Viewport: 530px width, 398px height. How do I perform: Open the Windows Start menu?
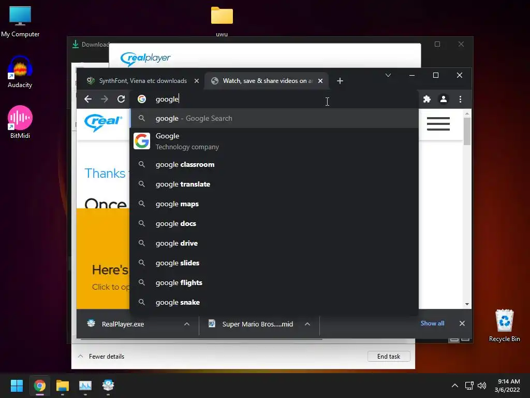(17, 386)
